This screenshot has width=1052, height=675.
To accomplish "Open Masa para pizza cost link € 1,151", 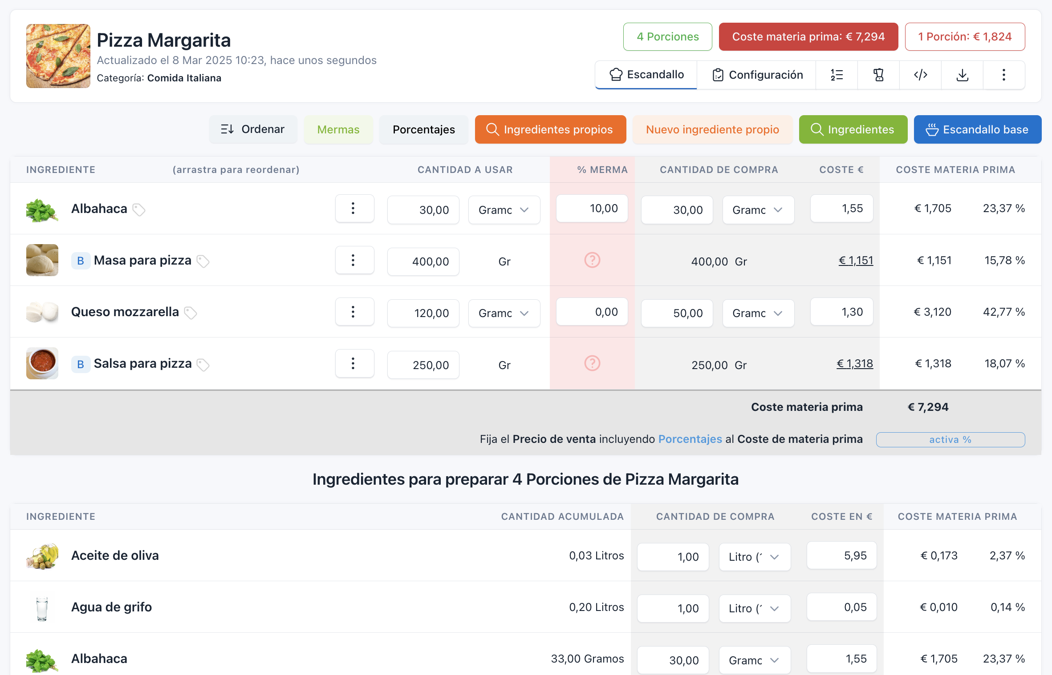I will click(856, 261).
